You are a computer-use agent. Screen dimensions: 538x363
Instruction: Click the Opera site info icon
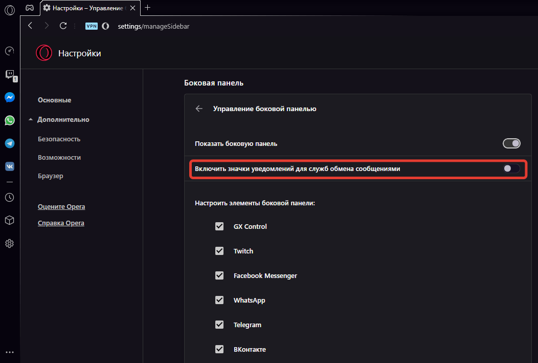point(106,26)
